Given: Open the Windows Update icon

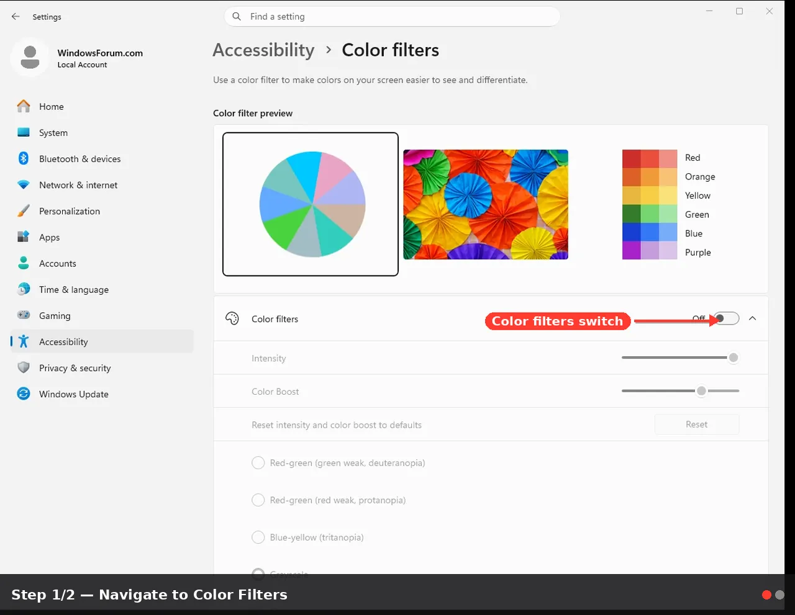Looking at the screenshot, I should [24, 393].
